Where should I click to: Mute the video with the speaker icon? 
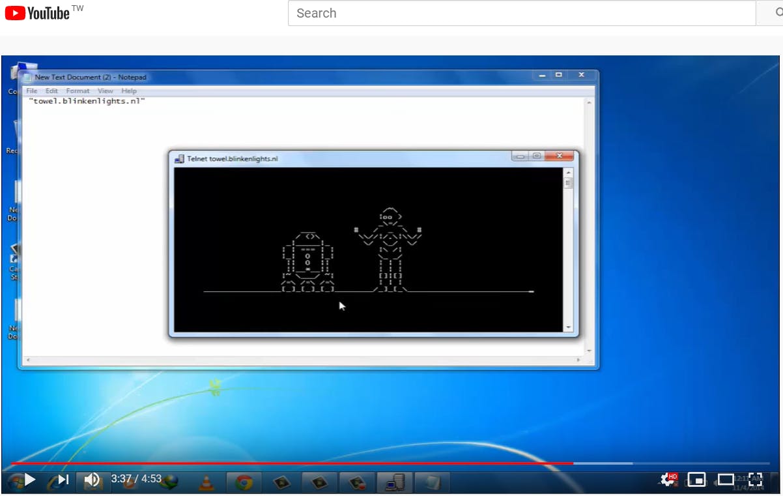[92, 480]
